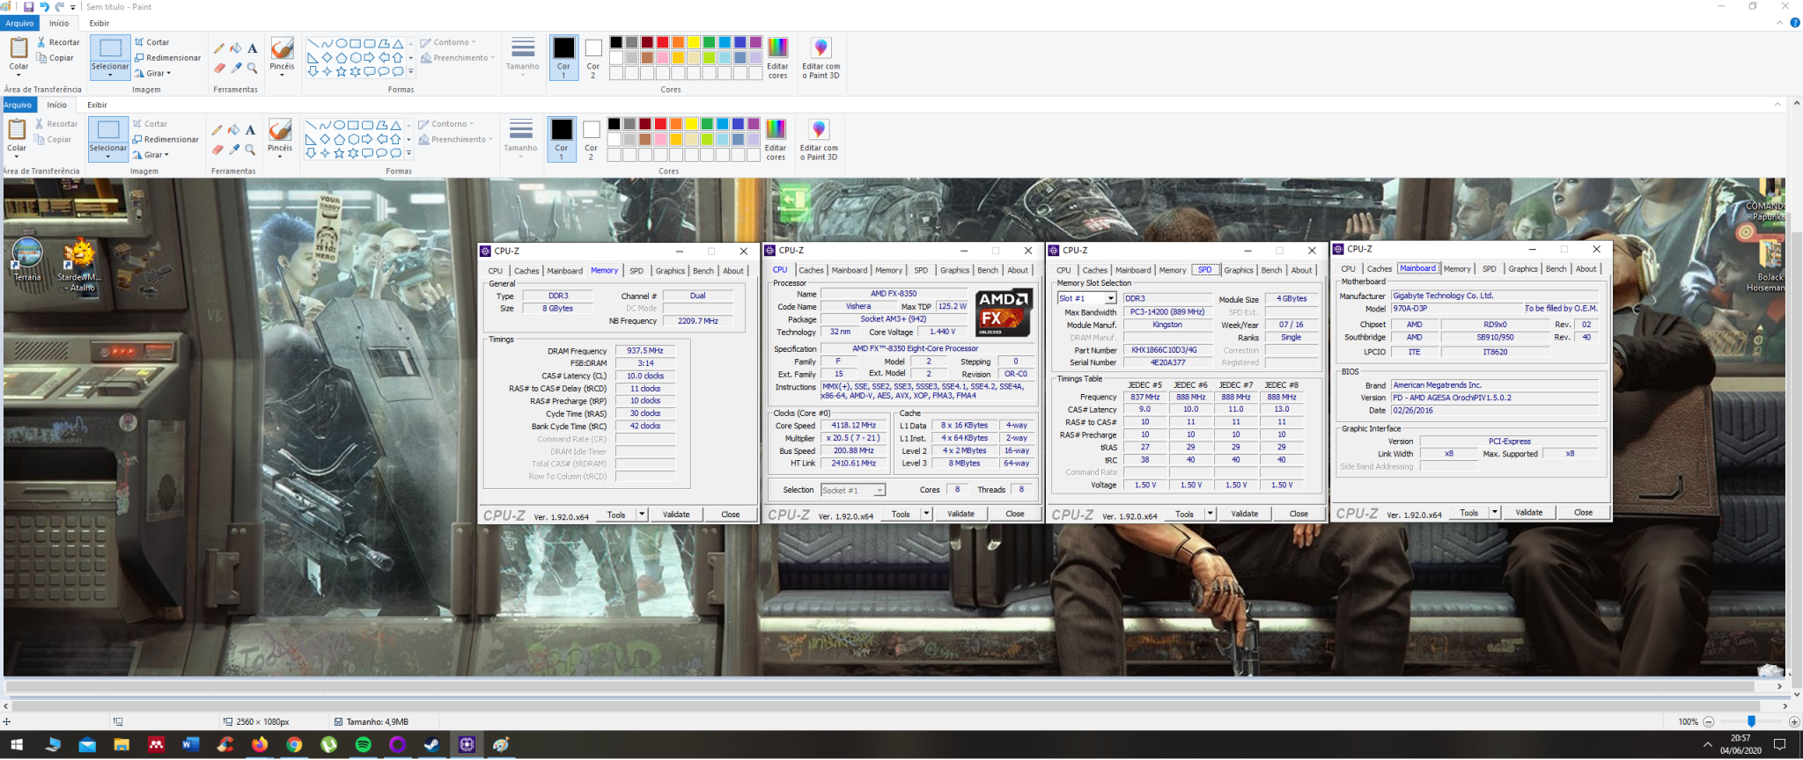Save the file via quick access toolbar
The image size is (1803, 760).
pos(29,7)
